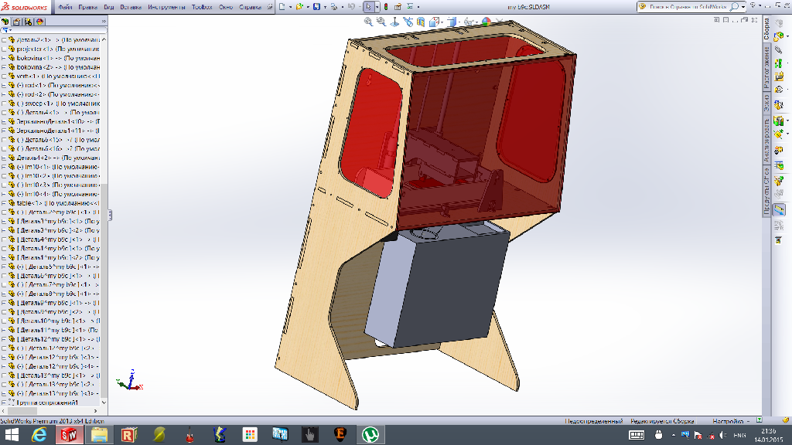Open the PropertyManager tab icon
The image size is (792, 445).
pos(16,22)
